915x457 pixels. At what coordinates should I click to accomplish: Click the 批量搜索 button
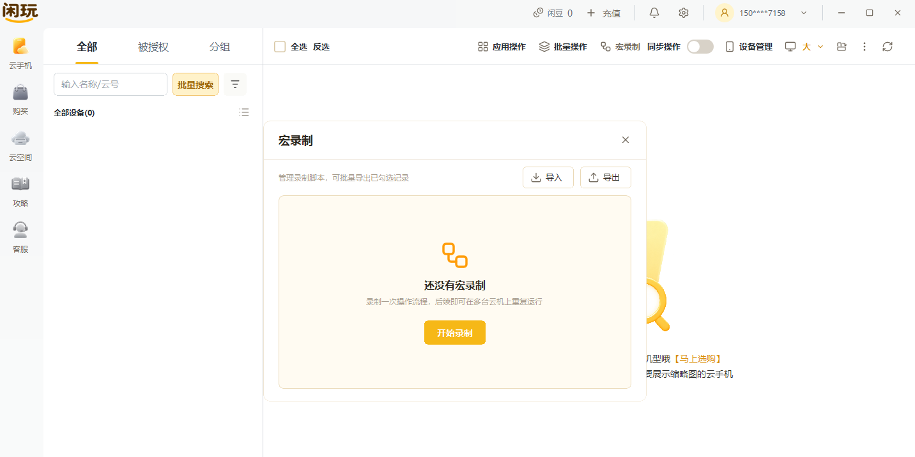click(x=196, y=84)
